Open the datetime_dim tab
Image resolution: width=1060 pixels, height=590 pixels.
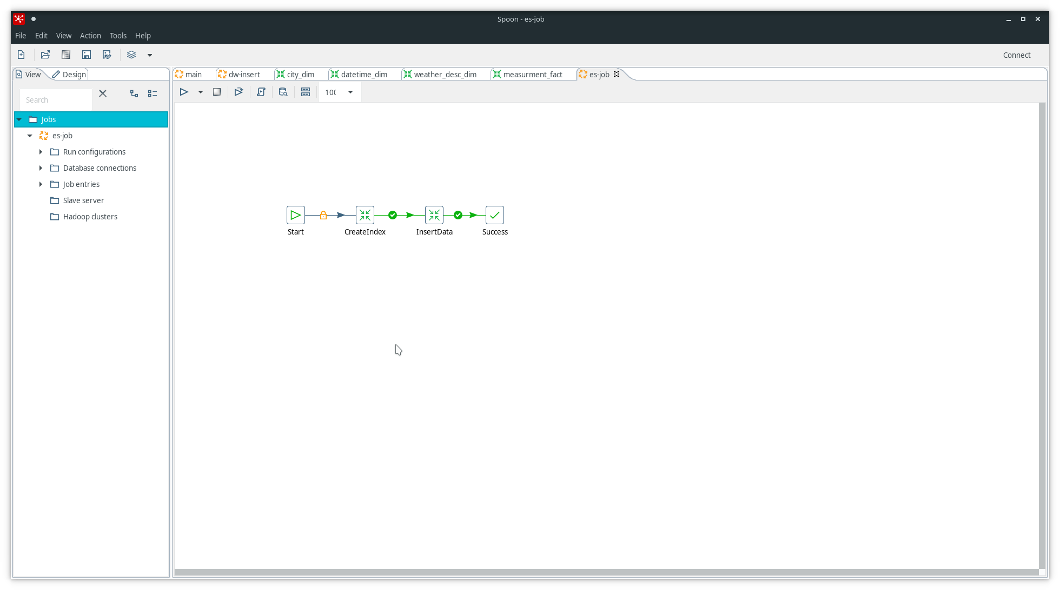tap(359, 75)
